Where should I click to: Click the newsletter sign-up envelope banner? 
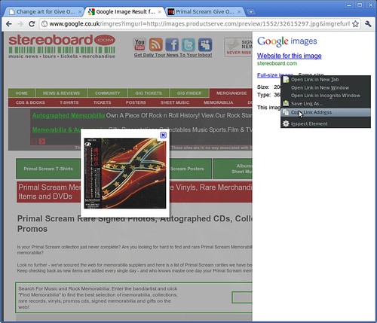(x=238, y=47)
